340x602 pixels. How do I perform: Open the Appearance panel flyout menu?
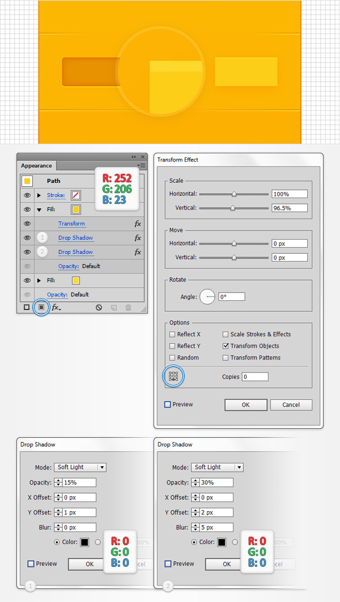click(142, 165)
